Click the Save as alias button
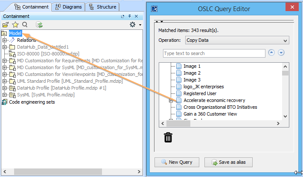 click(x=228, y=162)
